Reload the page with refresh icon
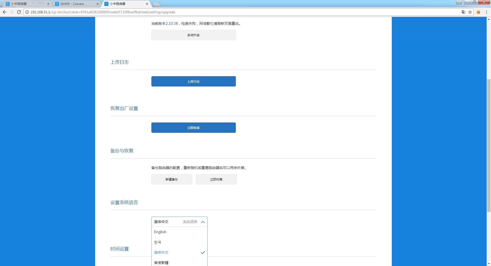The image size is (491, 266). (x=19, y=12)
